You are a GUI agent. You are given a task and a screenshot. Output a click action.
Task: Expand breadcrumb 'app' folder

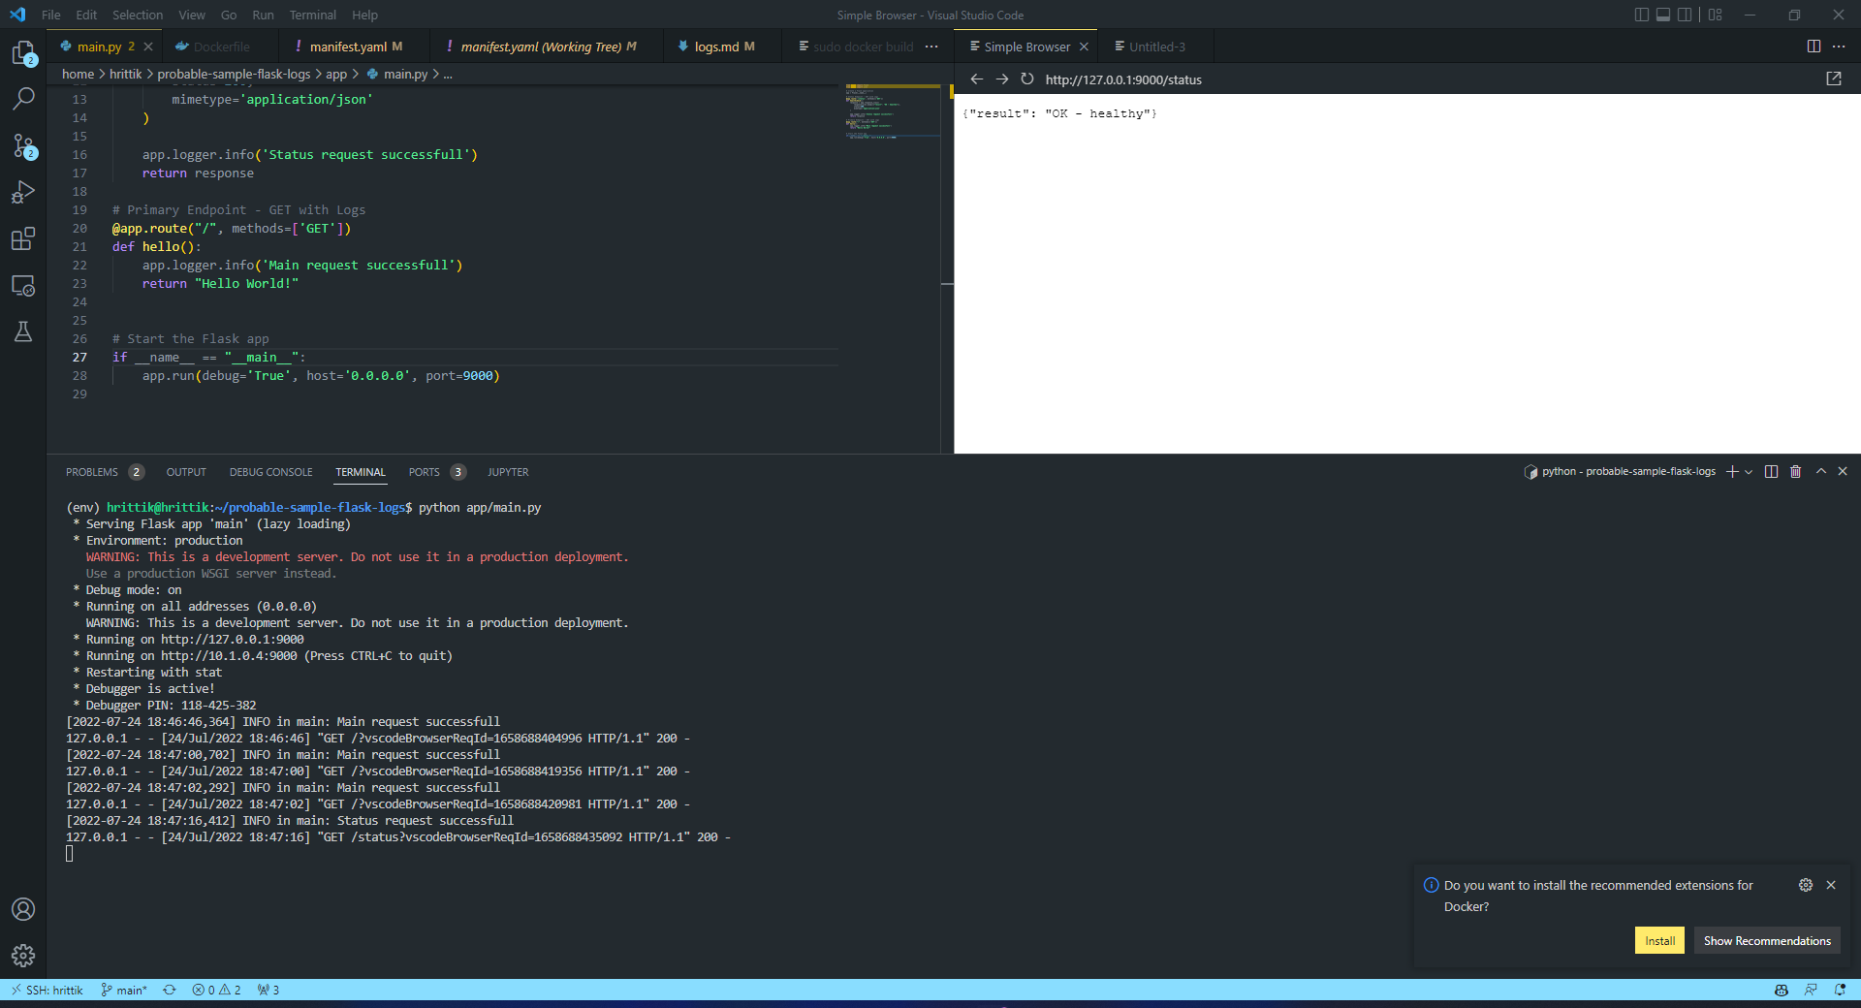[336, 74]
